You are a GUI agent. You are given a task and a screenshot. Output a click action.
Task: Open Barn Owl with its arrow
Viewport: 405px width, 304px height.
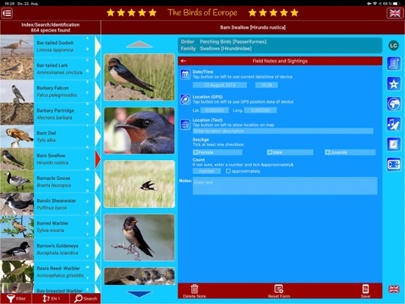pyautogui.click(x=98, y=137)
